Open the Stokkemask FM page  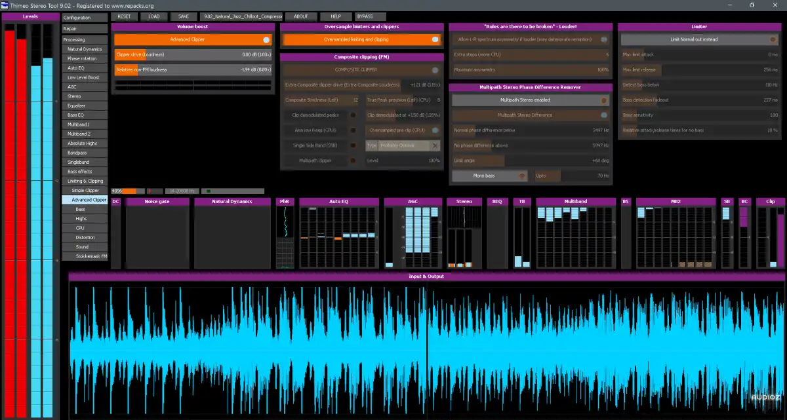(x=85, y=256)
